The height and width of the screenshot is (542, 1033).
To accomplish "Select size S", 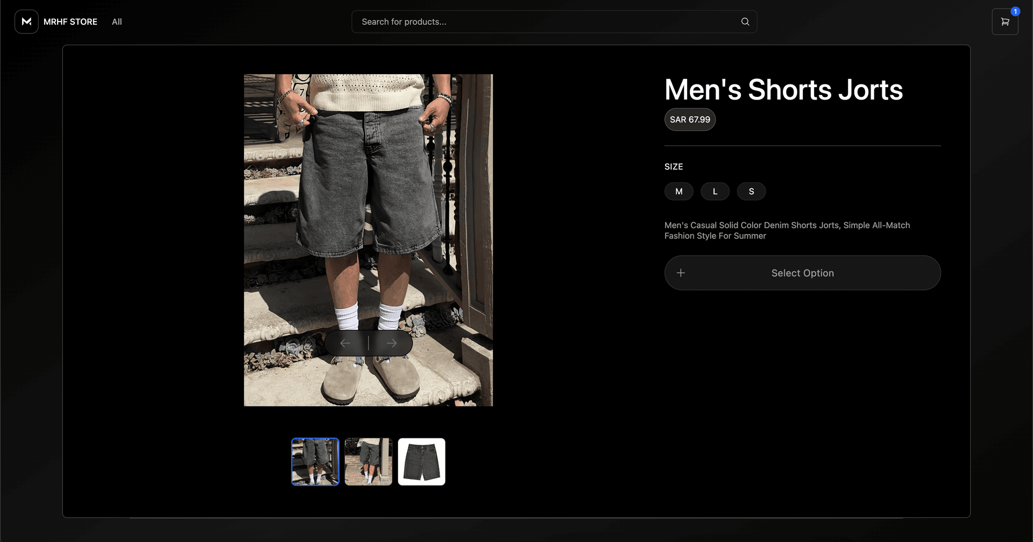I will coord(751,191).
